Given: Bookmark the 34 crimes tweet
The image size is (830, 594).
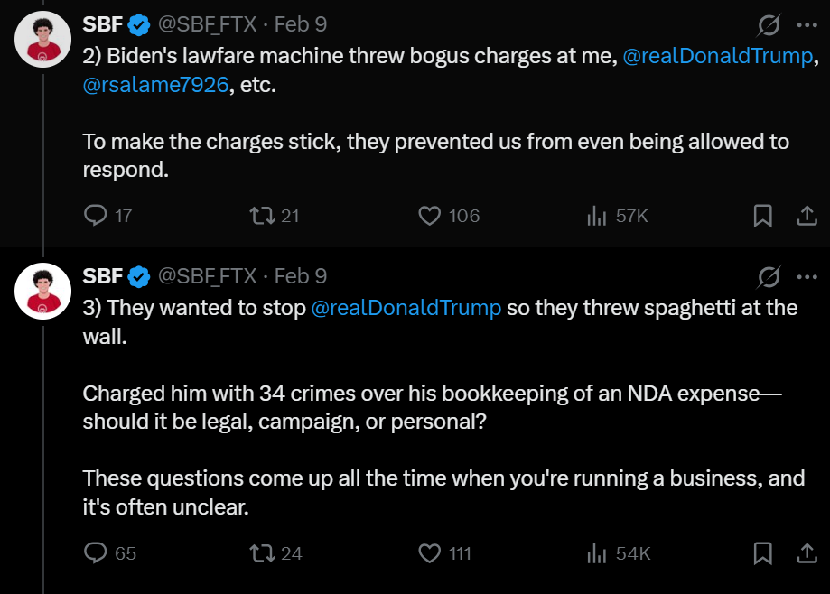Looking at the screenshot, I should (762, 552).
